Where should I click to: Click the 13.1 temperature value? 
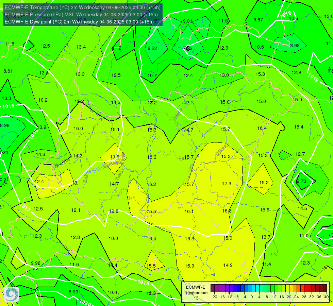coord(77,183)
